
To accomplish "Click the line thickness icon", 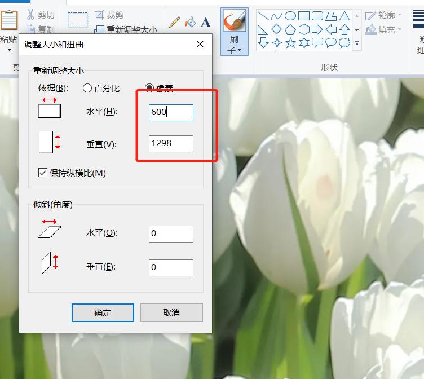I will coord(418,19).
